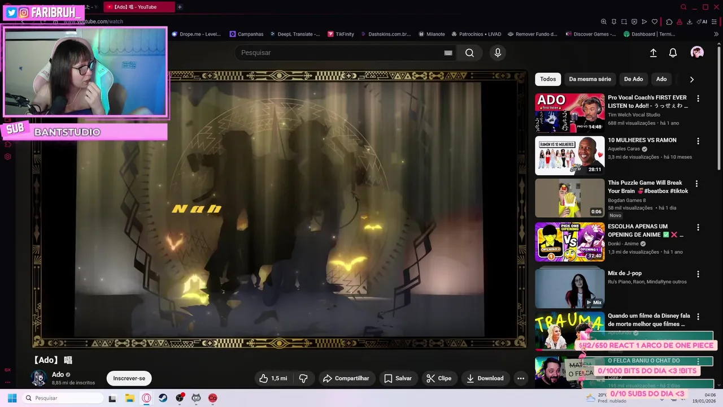Open the Milanote bookmark
This screenshot has width=723, height=407.
point(432,34)
